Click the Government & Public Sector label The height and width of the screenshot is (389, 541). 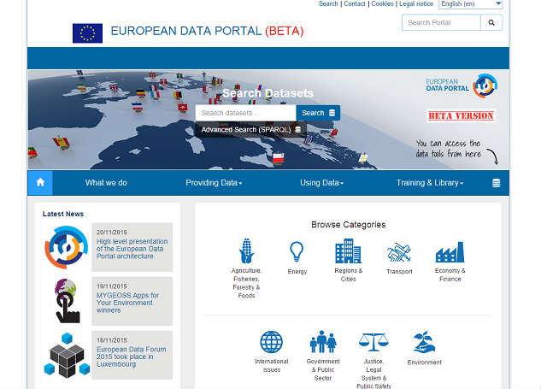pyautogui.click(x=323, y=369)
